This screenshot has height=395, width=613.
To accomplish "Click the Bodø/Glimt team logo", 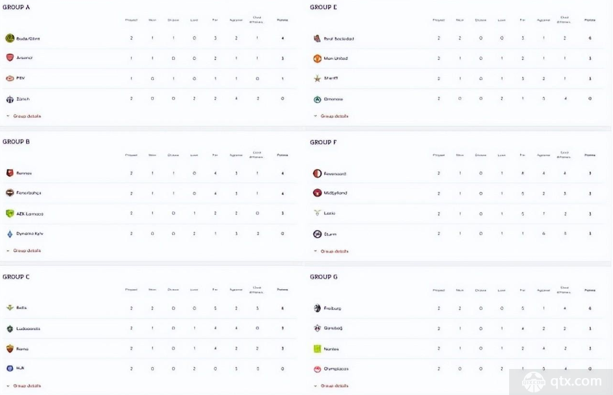I will pos(10,38).
